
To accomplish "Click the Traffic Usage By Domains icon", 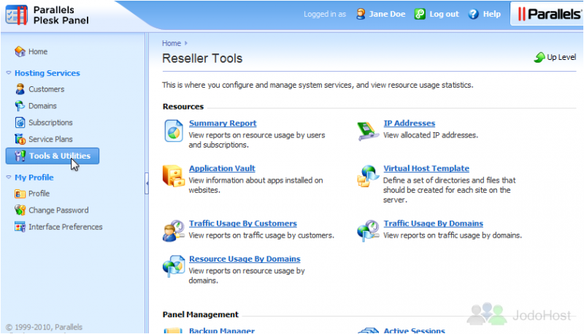I will pyautogui.click(x=368, y=230).
